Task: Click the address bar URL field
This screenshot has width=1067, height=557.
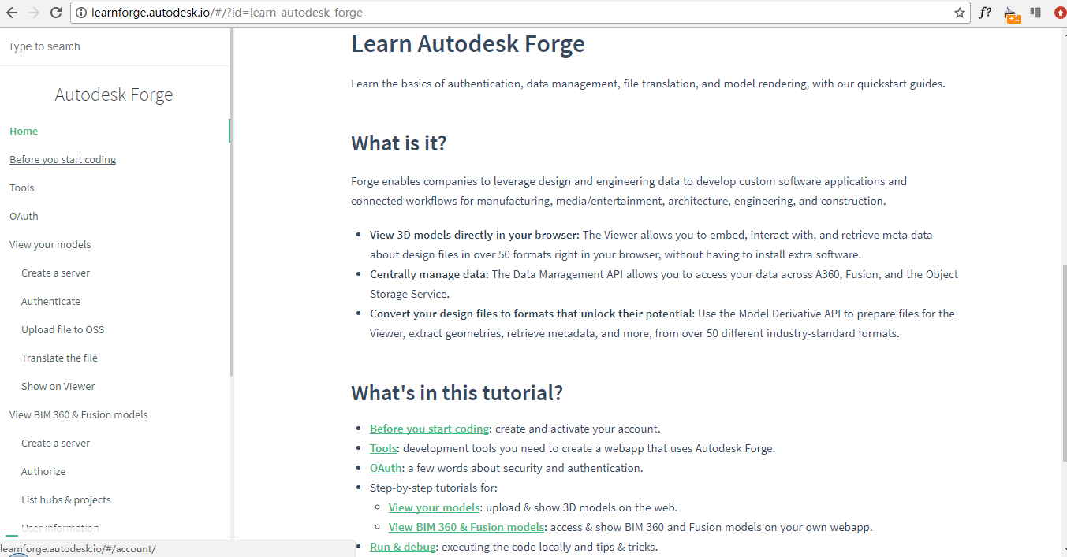Action: coord(473,13)
